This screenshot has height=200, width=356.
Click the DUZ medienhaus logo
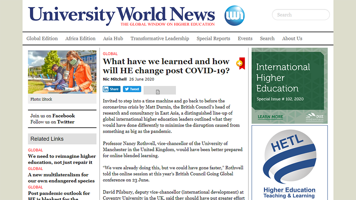pyautogui.click(x=314, y=117)
